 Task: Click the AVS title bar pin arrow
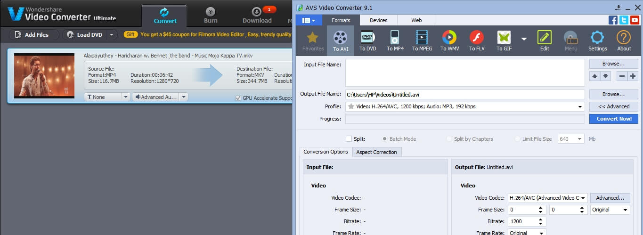pyautogui.click(x=618, y=8)
